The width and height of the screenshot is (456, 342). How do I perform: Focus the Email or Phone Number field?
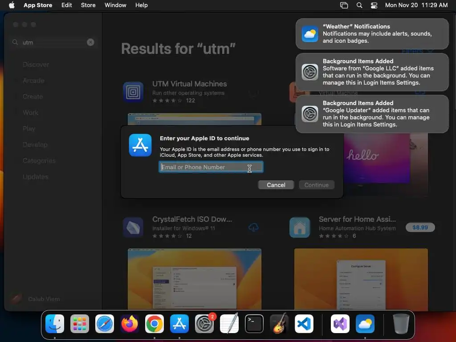211,167
